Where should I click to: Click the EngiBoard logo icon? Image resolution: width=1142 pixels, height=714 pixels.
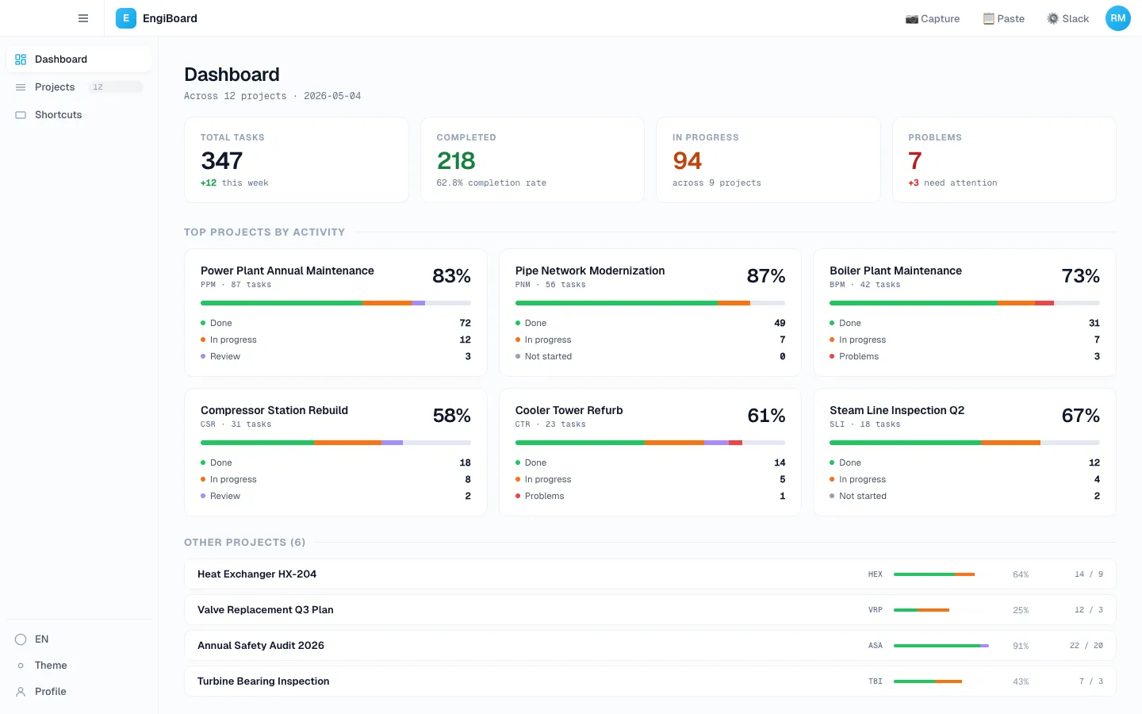126,18
